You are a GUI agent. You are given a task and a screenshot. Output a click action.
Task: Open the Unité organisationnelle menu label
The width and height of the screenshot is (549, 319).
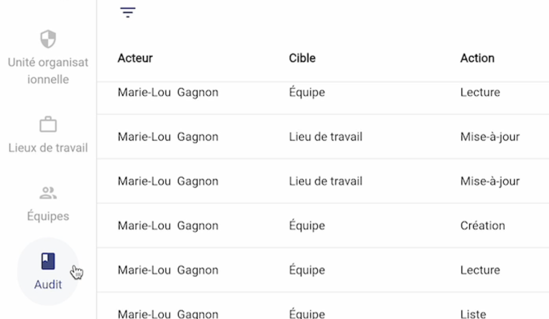[48, 71]
